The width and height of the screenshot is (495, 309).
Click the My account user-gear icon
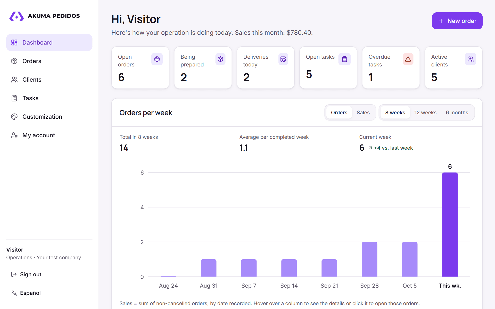coord(14,135)
